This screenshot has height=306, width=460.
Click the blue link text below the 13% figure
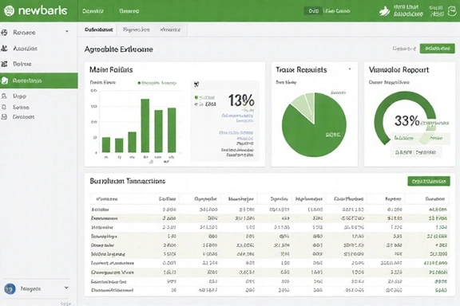(x=237, y=118)
